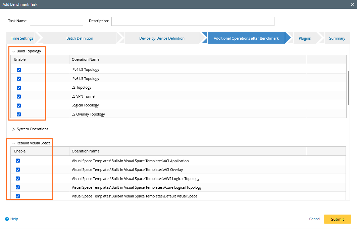Go to the Plugins step
The height and width of the screenshot is (229, 357).
point(304,38)
